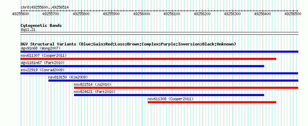
Task: Open the nsv819150 (Kim2009) label
Action: pos(68,77)
